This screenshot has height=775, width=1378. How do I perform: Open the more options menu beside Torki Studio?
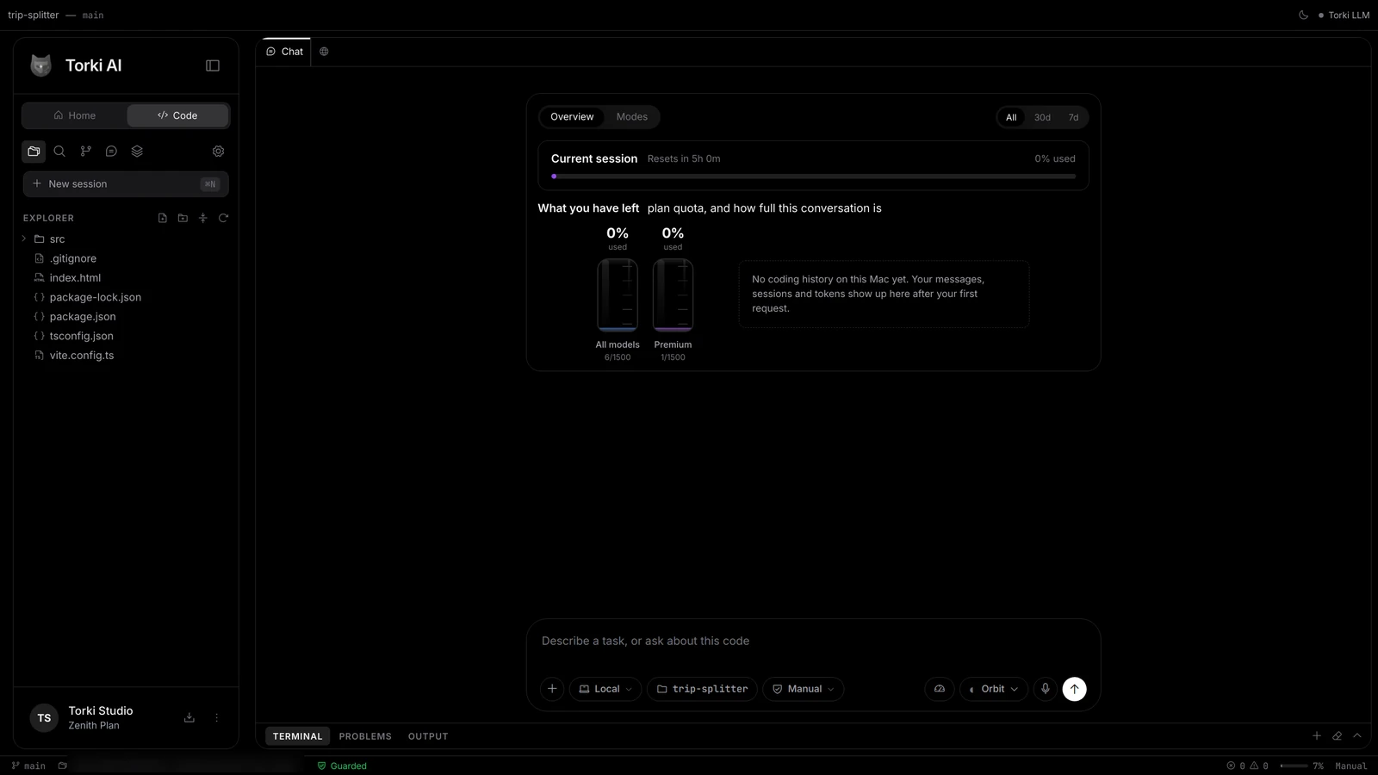point(217,717)
